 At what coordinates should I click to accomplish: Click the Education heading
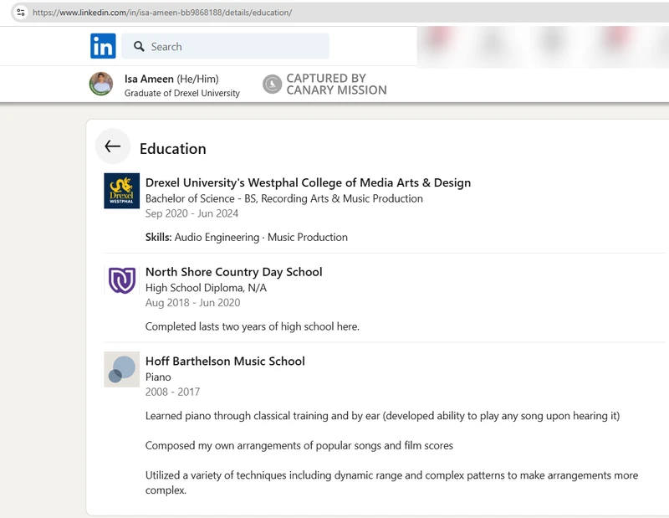pos(173,149)
